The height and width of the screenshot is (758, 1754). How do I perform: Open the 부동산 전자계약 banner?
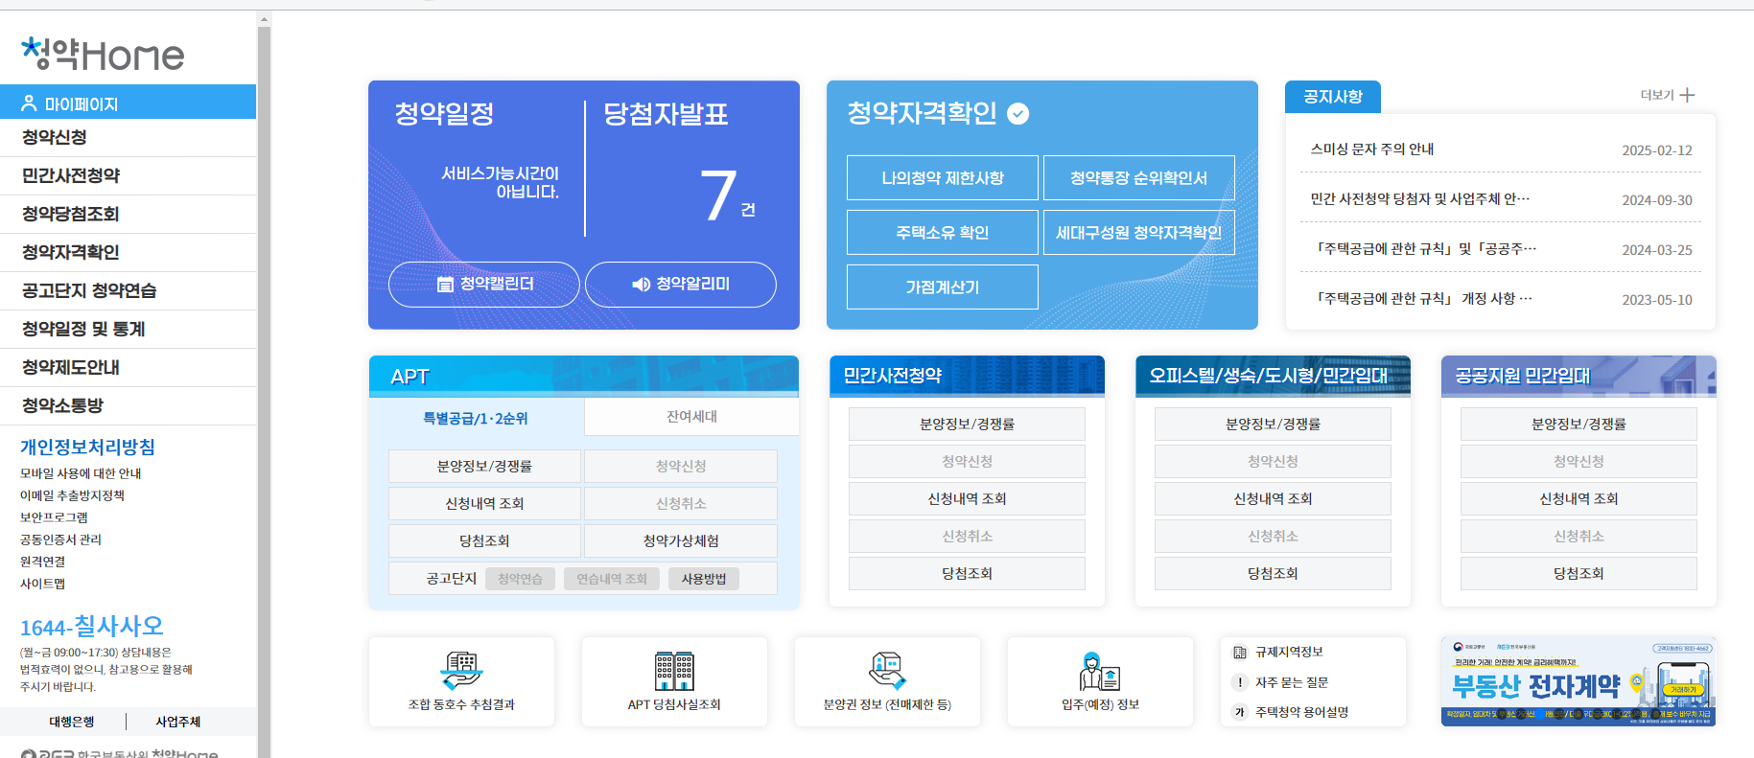1579,681
